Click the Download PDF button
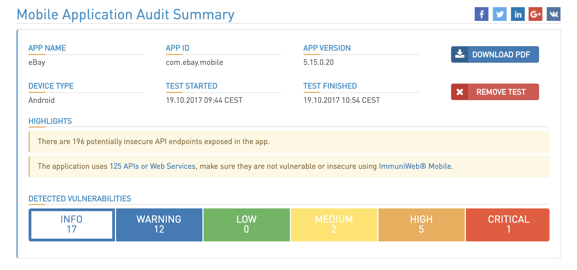 coord(495,54)
